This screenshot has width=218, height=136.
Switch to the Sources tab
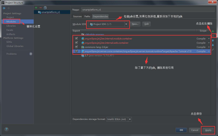pos(77,16)
